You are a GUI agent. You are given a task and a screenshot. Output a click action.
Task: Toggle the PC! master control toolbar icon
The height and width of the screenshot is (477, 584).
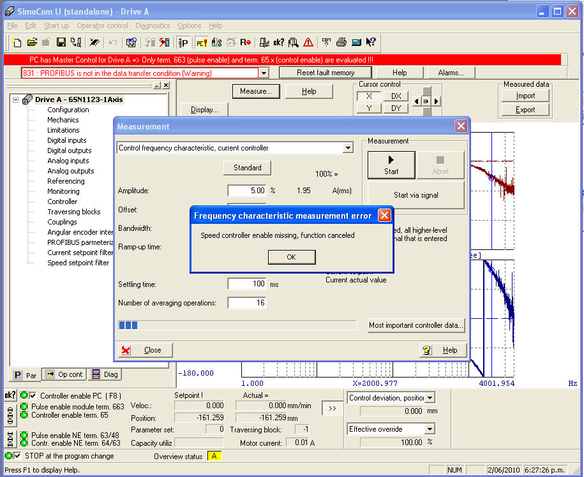click(202, 43)
